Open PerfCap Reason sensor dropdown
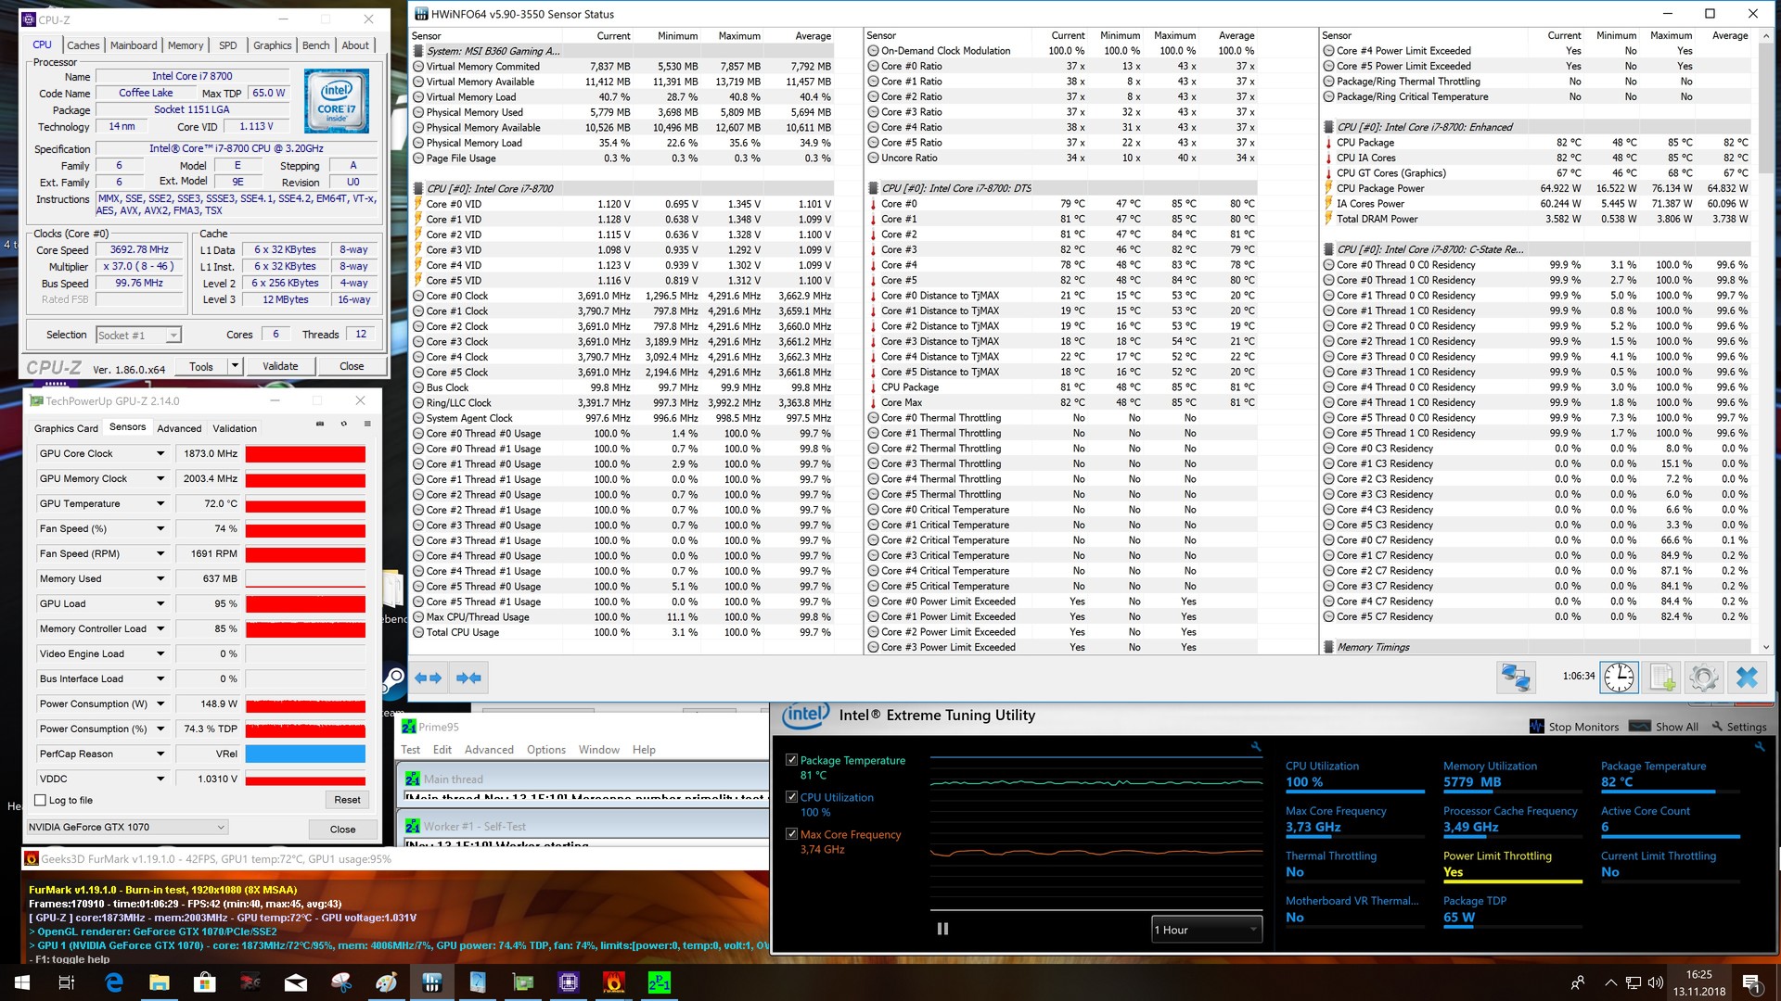This screenshot has height=1001, width=1781. click(160, 754)
